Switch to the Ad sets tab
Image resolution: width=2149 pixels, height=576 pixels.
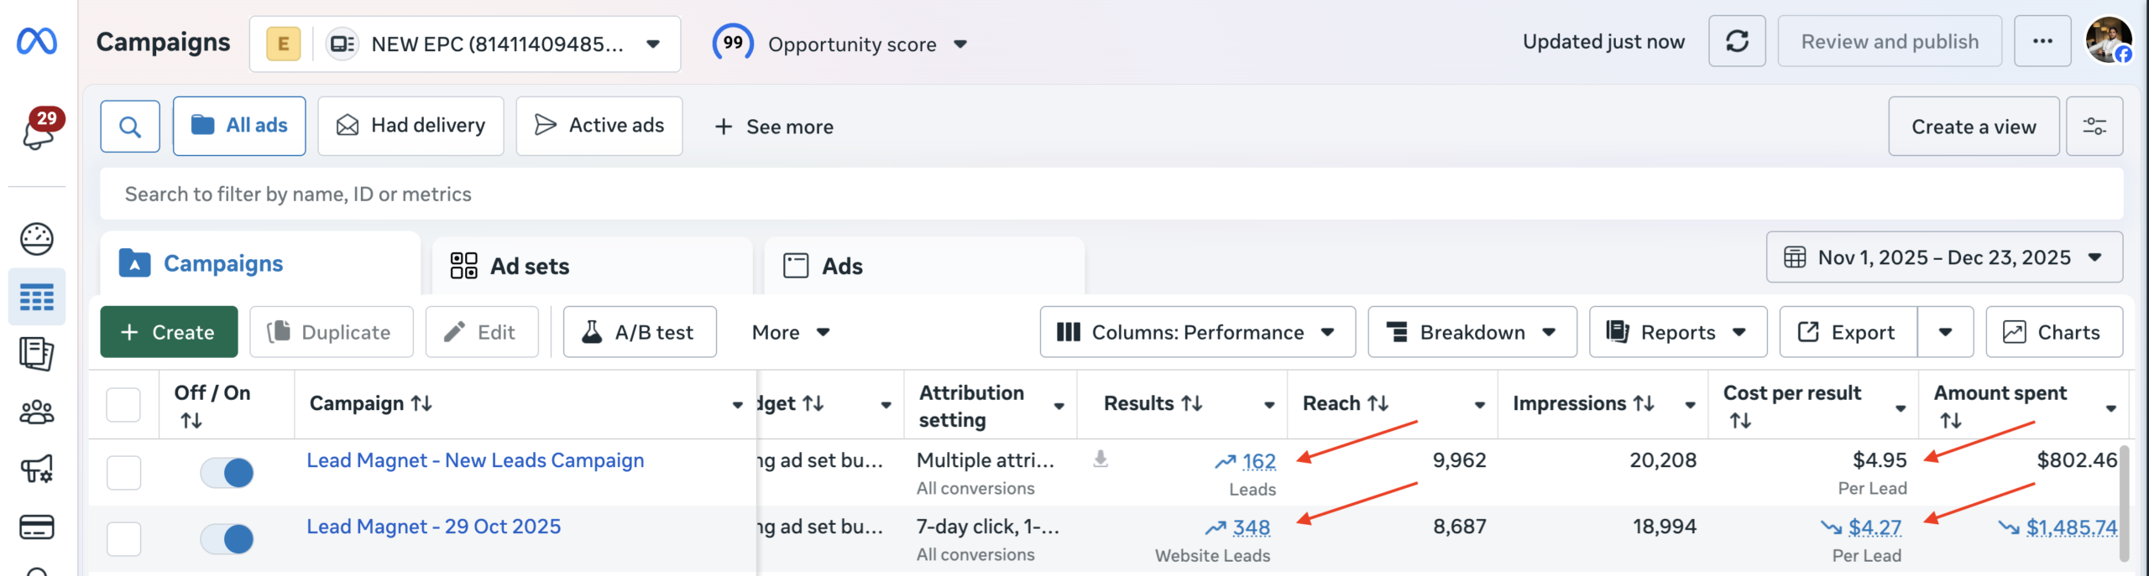pos(529,266)
